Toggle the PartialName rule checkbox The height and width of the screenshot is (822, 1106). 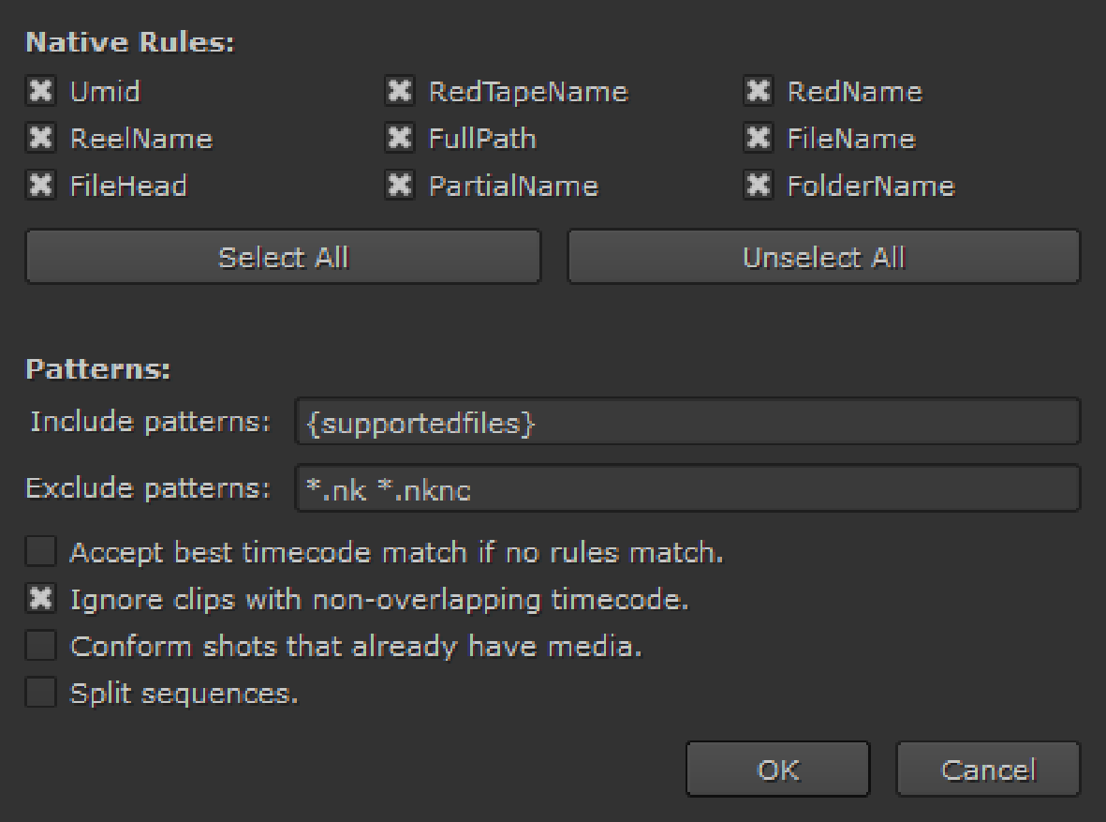click(399, 186)
